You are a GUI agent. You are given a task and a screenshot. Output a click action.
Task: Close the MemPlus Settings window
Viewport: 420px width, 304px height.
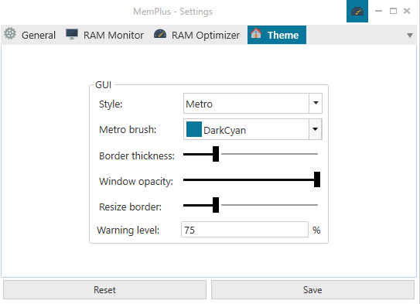(407, 11)
